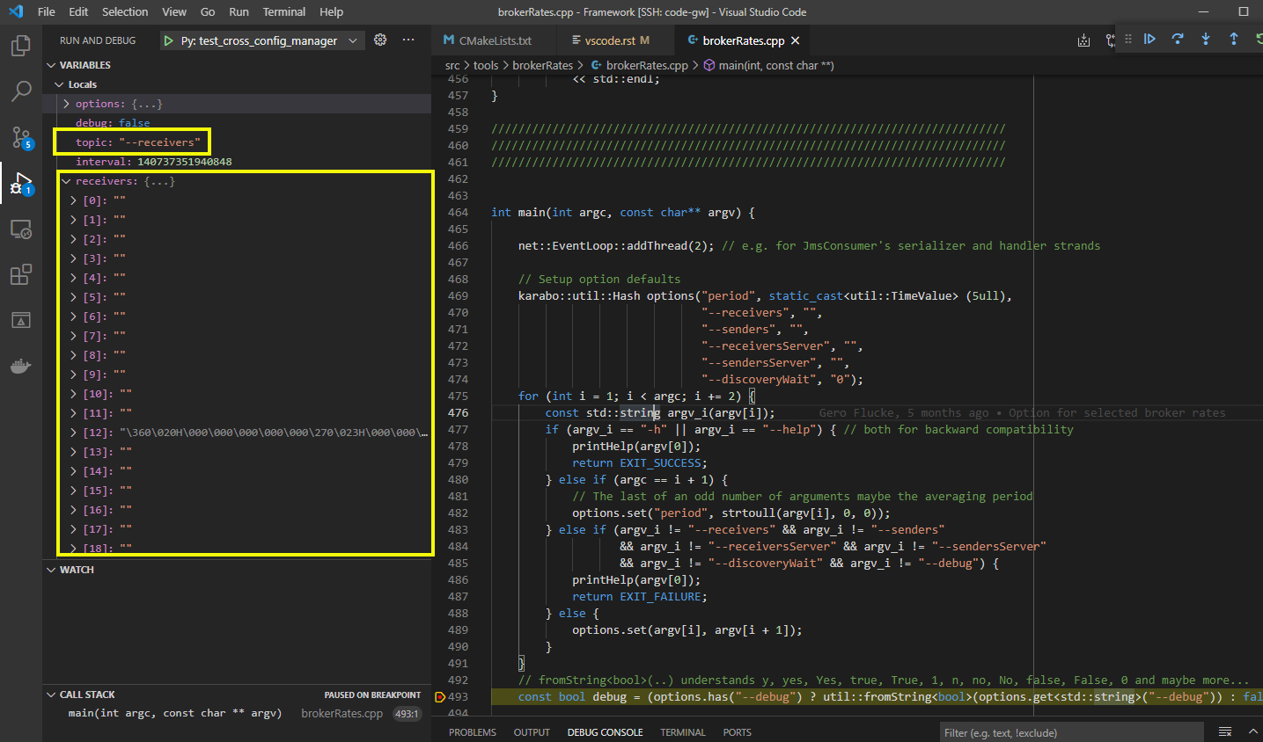Expand receivers element [12]
The width and height of the screenshot is (1263, 742).
[74, 433]
